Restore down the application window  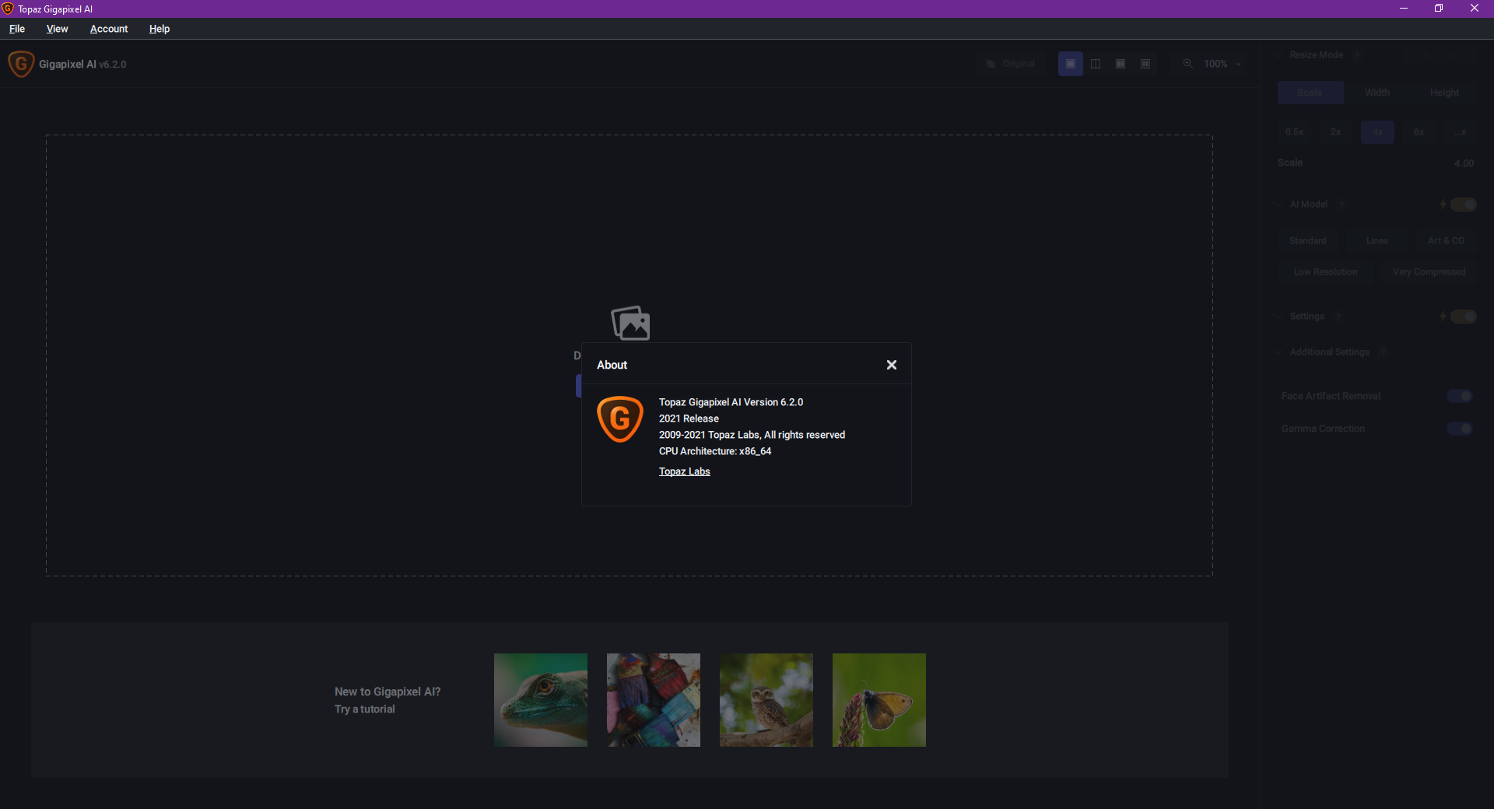tap(1439, 9)
